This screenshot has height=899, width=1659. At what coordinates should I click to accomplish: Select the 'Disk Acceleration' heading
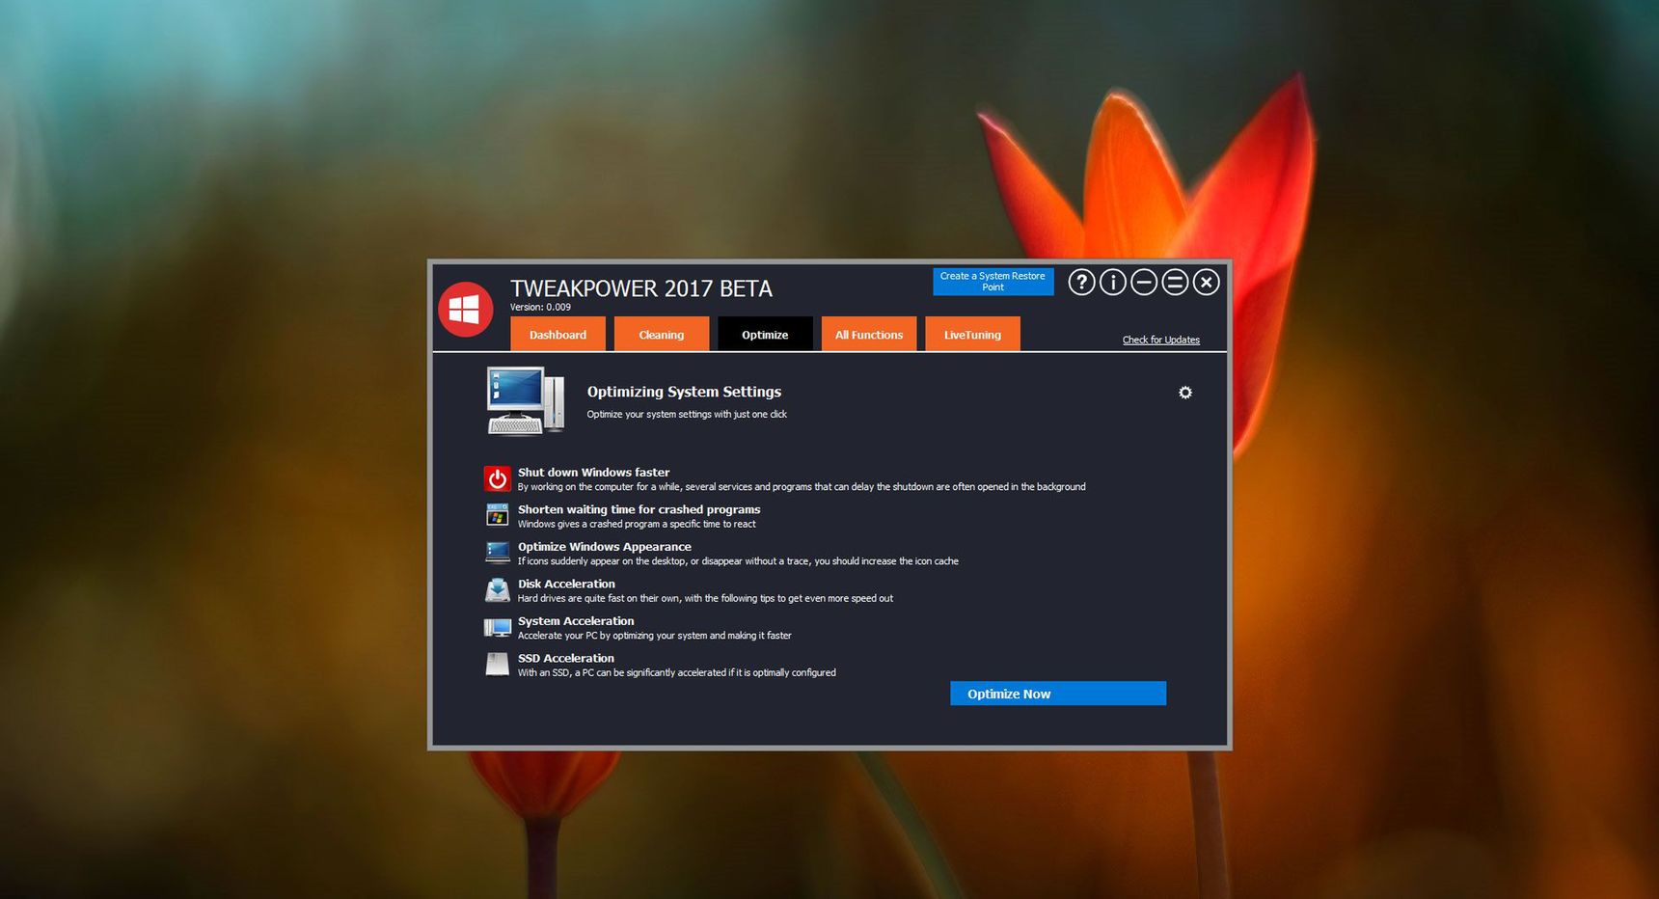(566, 584)
